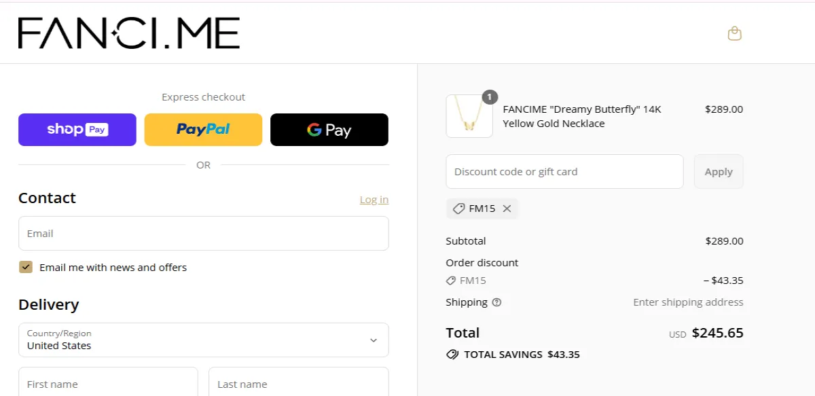Select the Express checkout section header

[x=203, y=96]
